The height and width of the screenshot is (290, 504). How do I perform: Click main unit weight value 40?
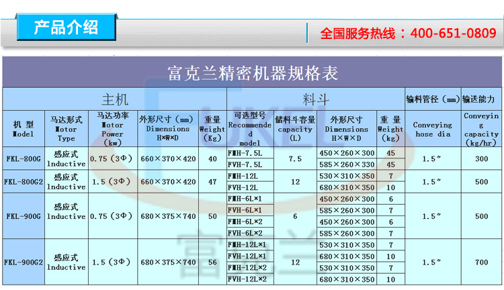click(212, 158)
